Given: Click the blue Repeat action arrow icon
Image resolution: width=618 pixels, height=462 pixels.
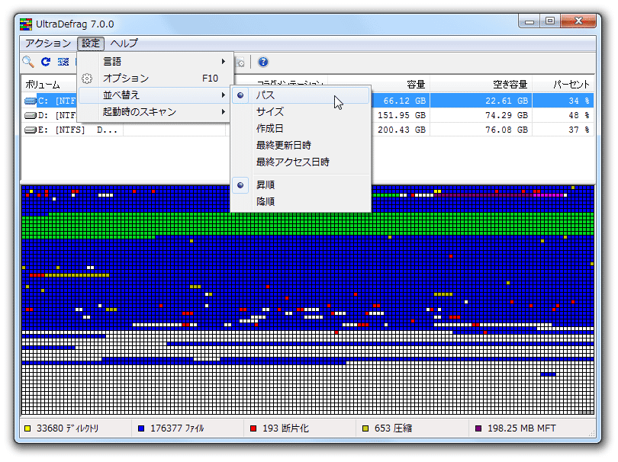Looking at the screenshot, I should tap(46, 62).
